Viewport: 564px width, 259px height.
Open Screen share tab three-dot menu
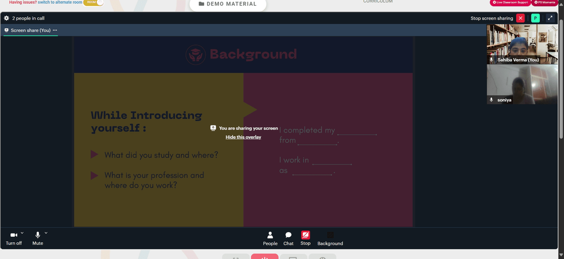(55, 30)
